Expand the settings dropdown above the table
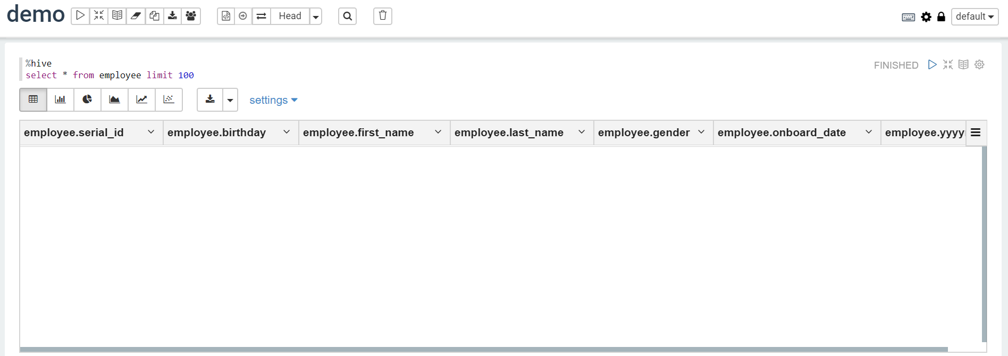 (273, 100)
